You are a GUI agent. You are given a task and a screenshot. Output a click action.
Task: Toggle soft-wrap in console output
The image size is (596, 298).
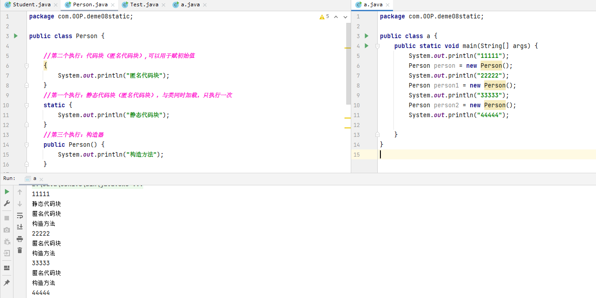click(20, 215)
